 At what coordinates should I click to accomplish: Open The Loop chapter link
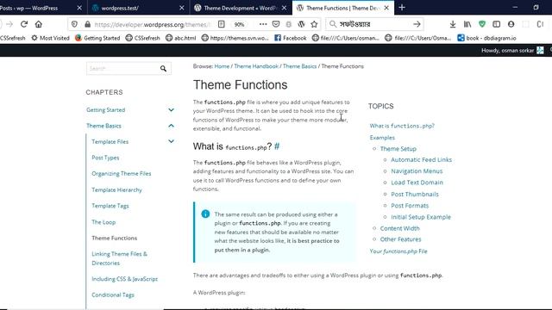pyautogui.click(x=103, y=222)
